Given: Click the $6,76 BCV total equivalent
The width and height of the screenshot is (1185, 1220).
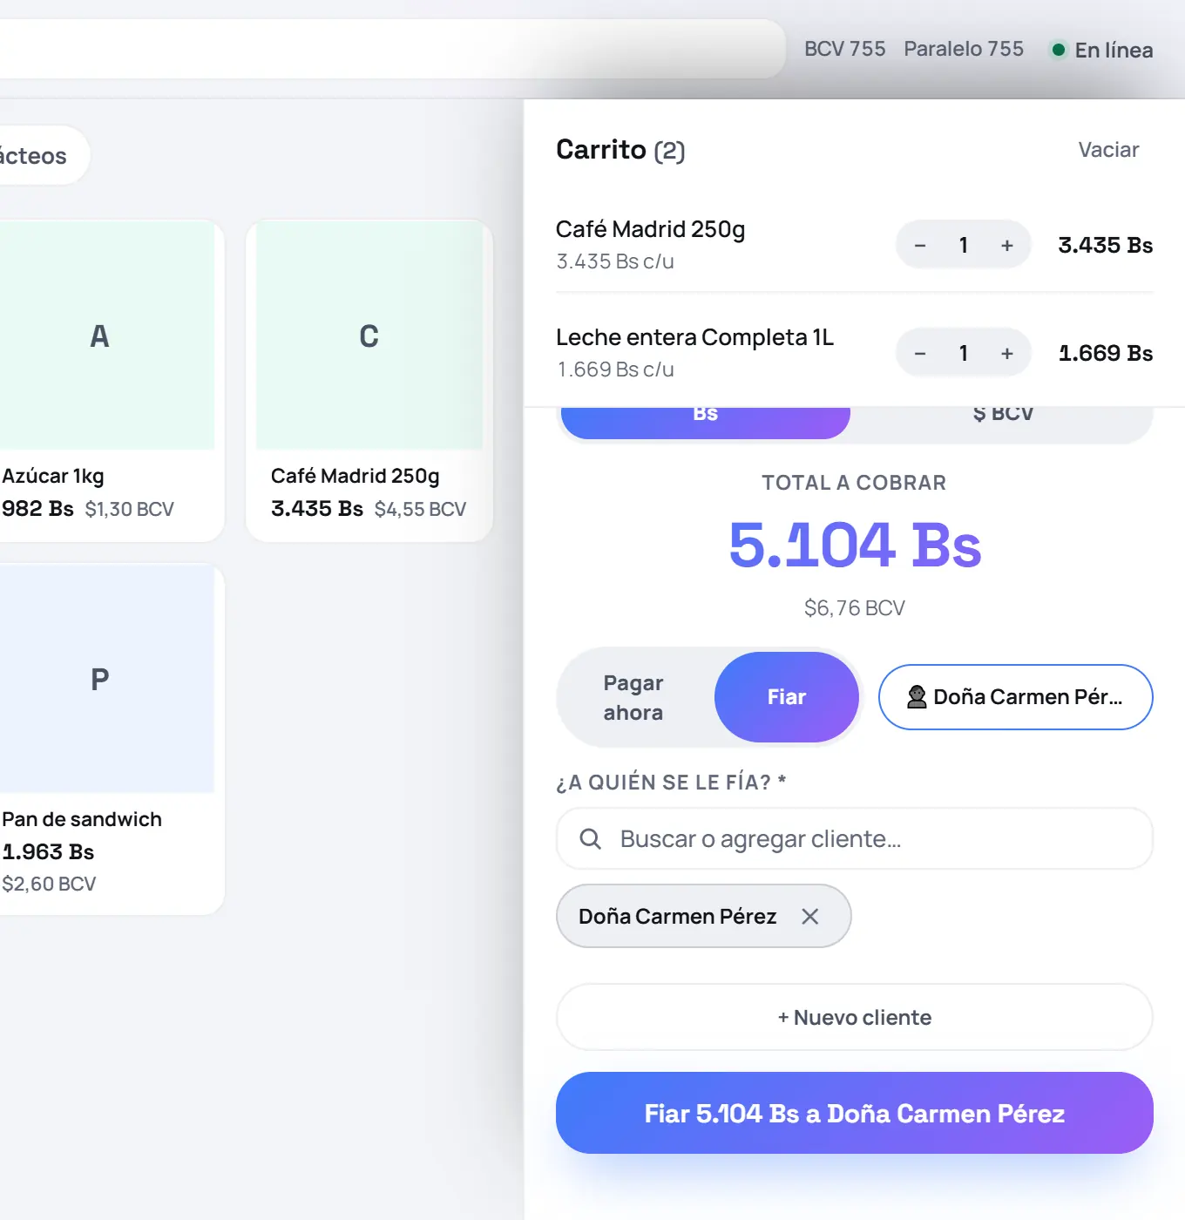Looking at the screenshot, I should (855, 607).
